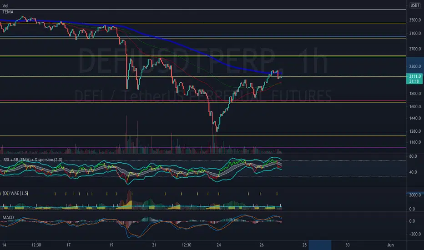Click the 2000.0 value on WAE scale
Image resolution: width=424 pixels, height=250 pixels.
coord(415,195)
